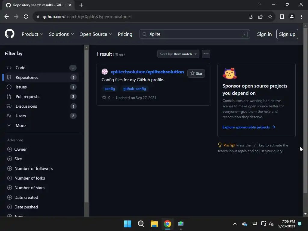The image size is (308, 231).
Task: Open the taskbar clock and date
Action: [287, 224]
